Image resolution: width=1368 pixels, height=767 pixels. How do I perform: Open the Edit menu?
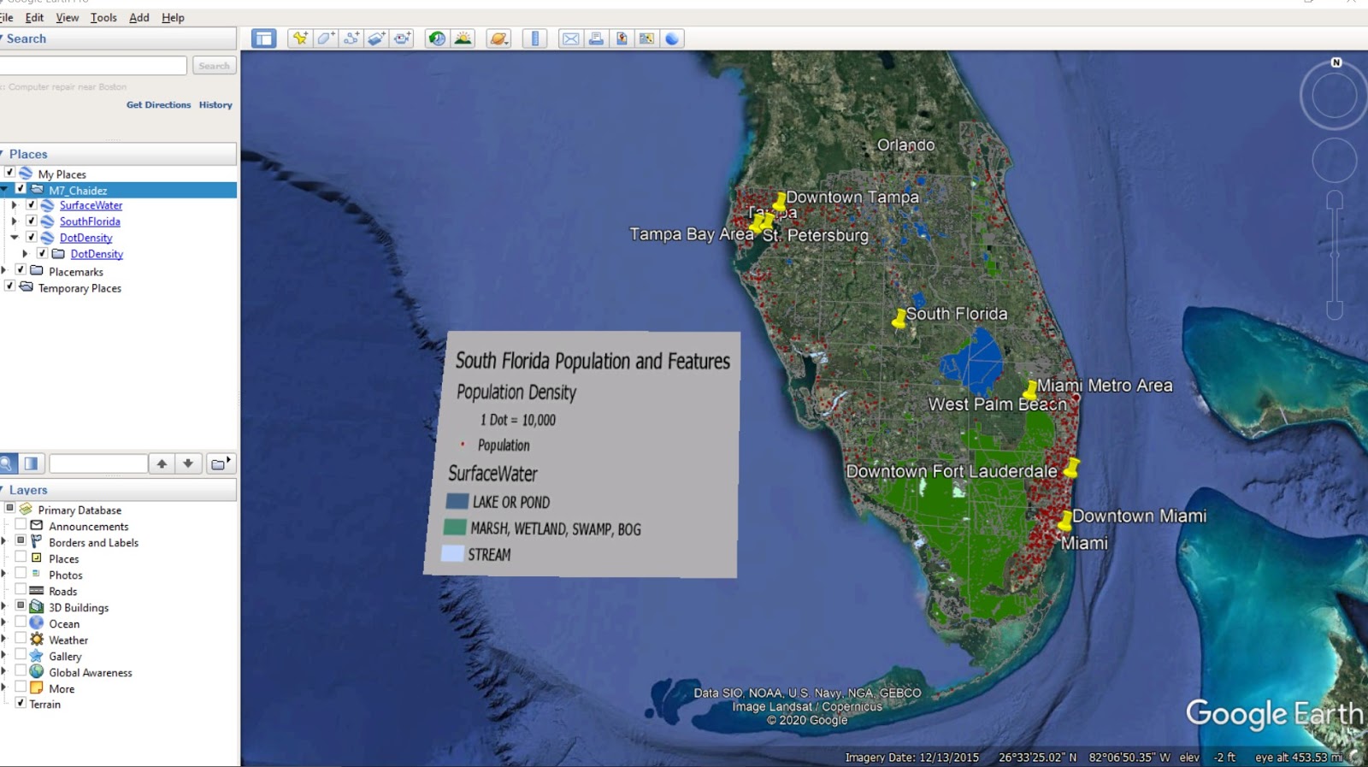coord(34,17)
